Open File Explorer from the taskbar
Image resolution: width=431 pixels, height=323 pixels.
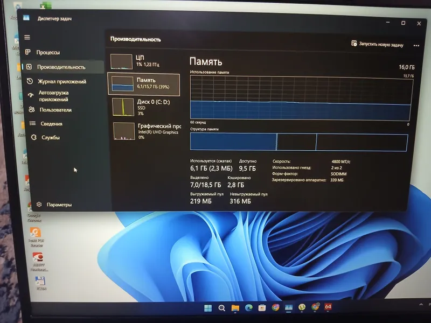235,308
